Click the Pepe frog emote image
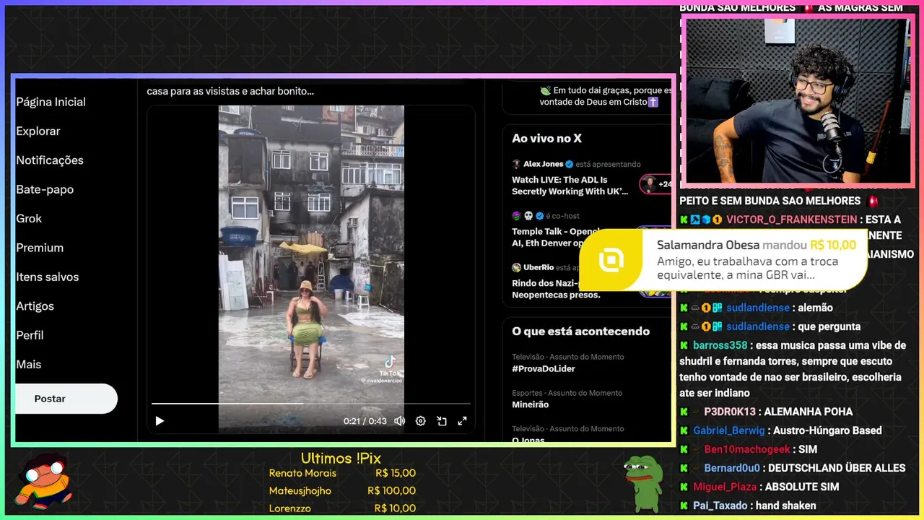Screen dimensions: 924x520 coord(643,483)
